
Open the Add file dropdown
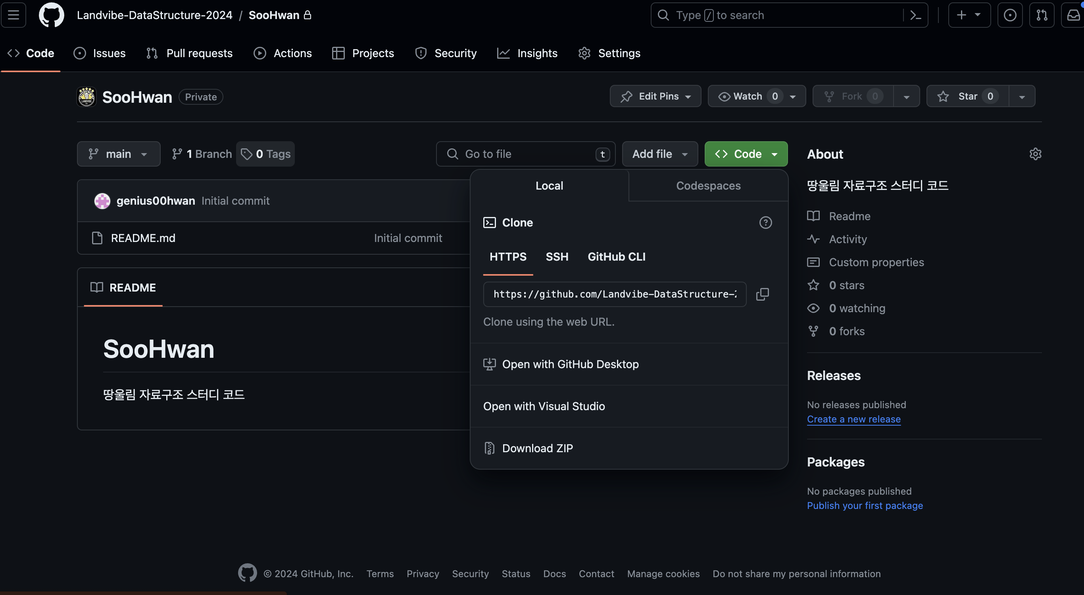[x=659, y=154]
